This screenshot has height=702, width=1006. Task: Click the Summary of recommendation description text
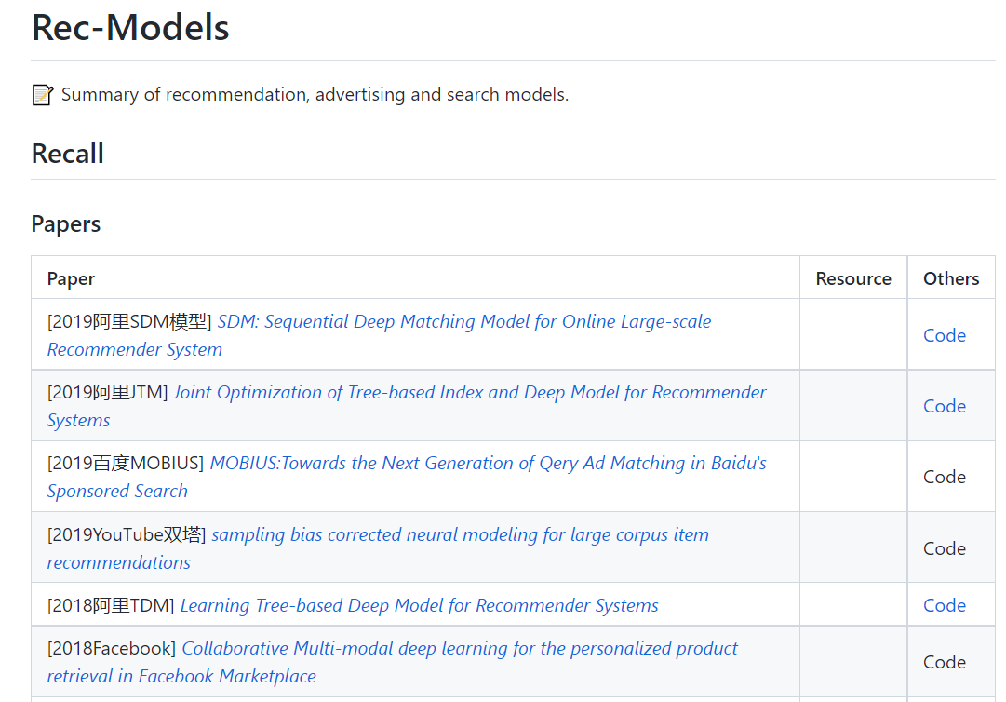(315, 94)
